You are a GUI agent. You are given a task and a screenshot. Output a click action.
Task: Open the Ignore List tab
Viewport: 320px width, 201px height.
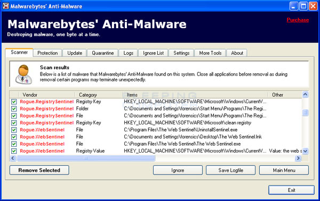click(x=153, y=53)
